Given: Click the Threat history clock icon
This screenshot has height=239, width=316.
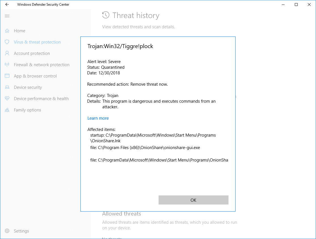Looking at the screenshot, I should pyautogui.click(x=106, y=15).
